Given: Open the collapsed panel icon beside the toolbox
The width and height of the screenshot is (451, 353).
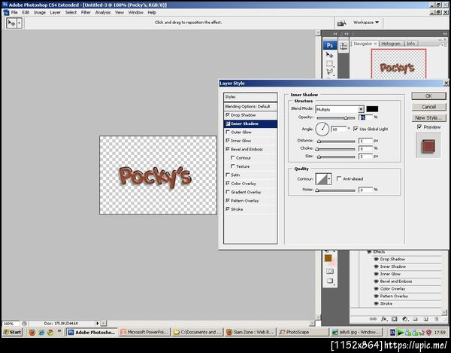Looking at the screenshot, I should 344,47.
